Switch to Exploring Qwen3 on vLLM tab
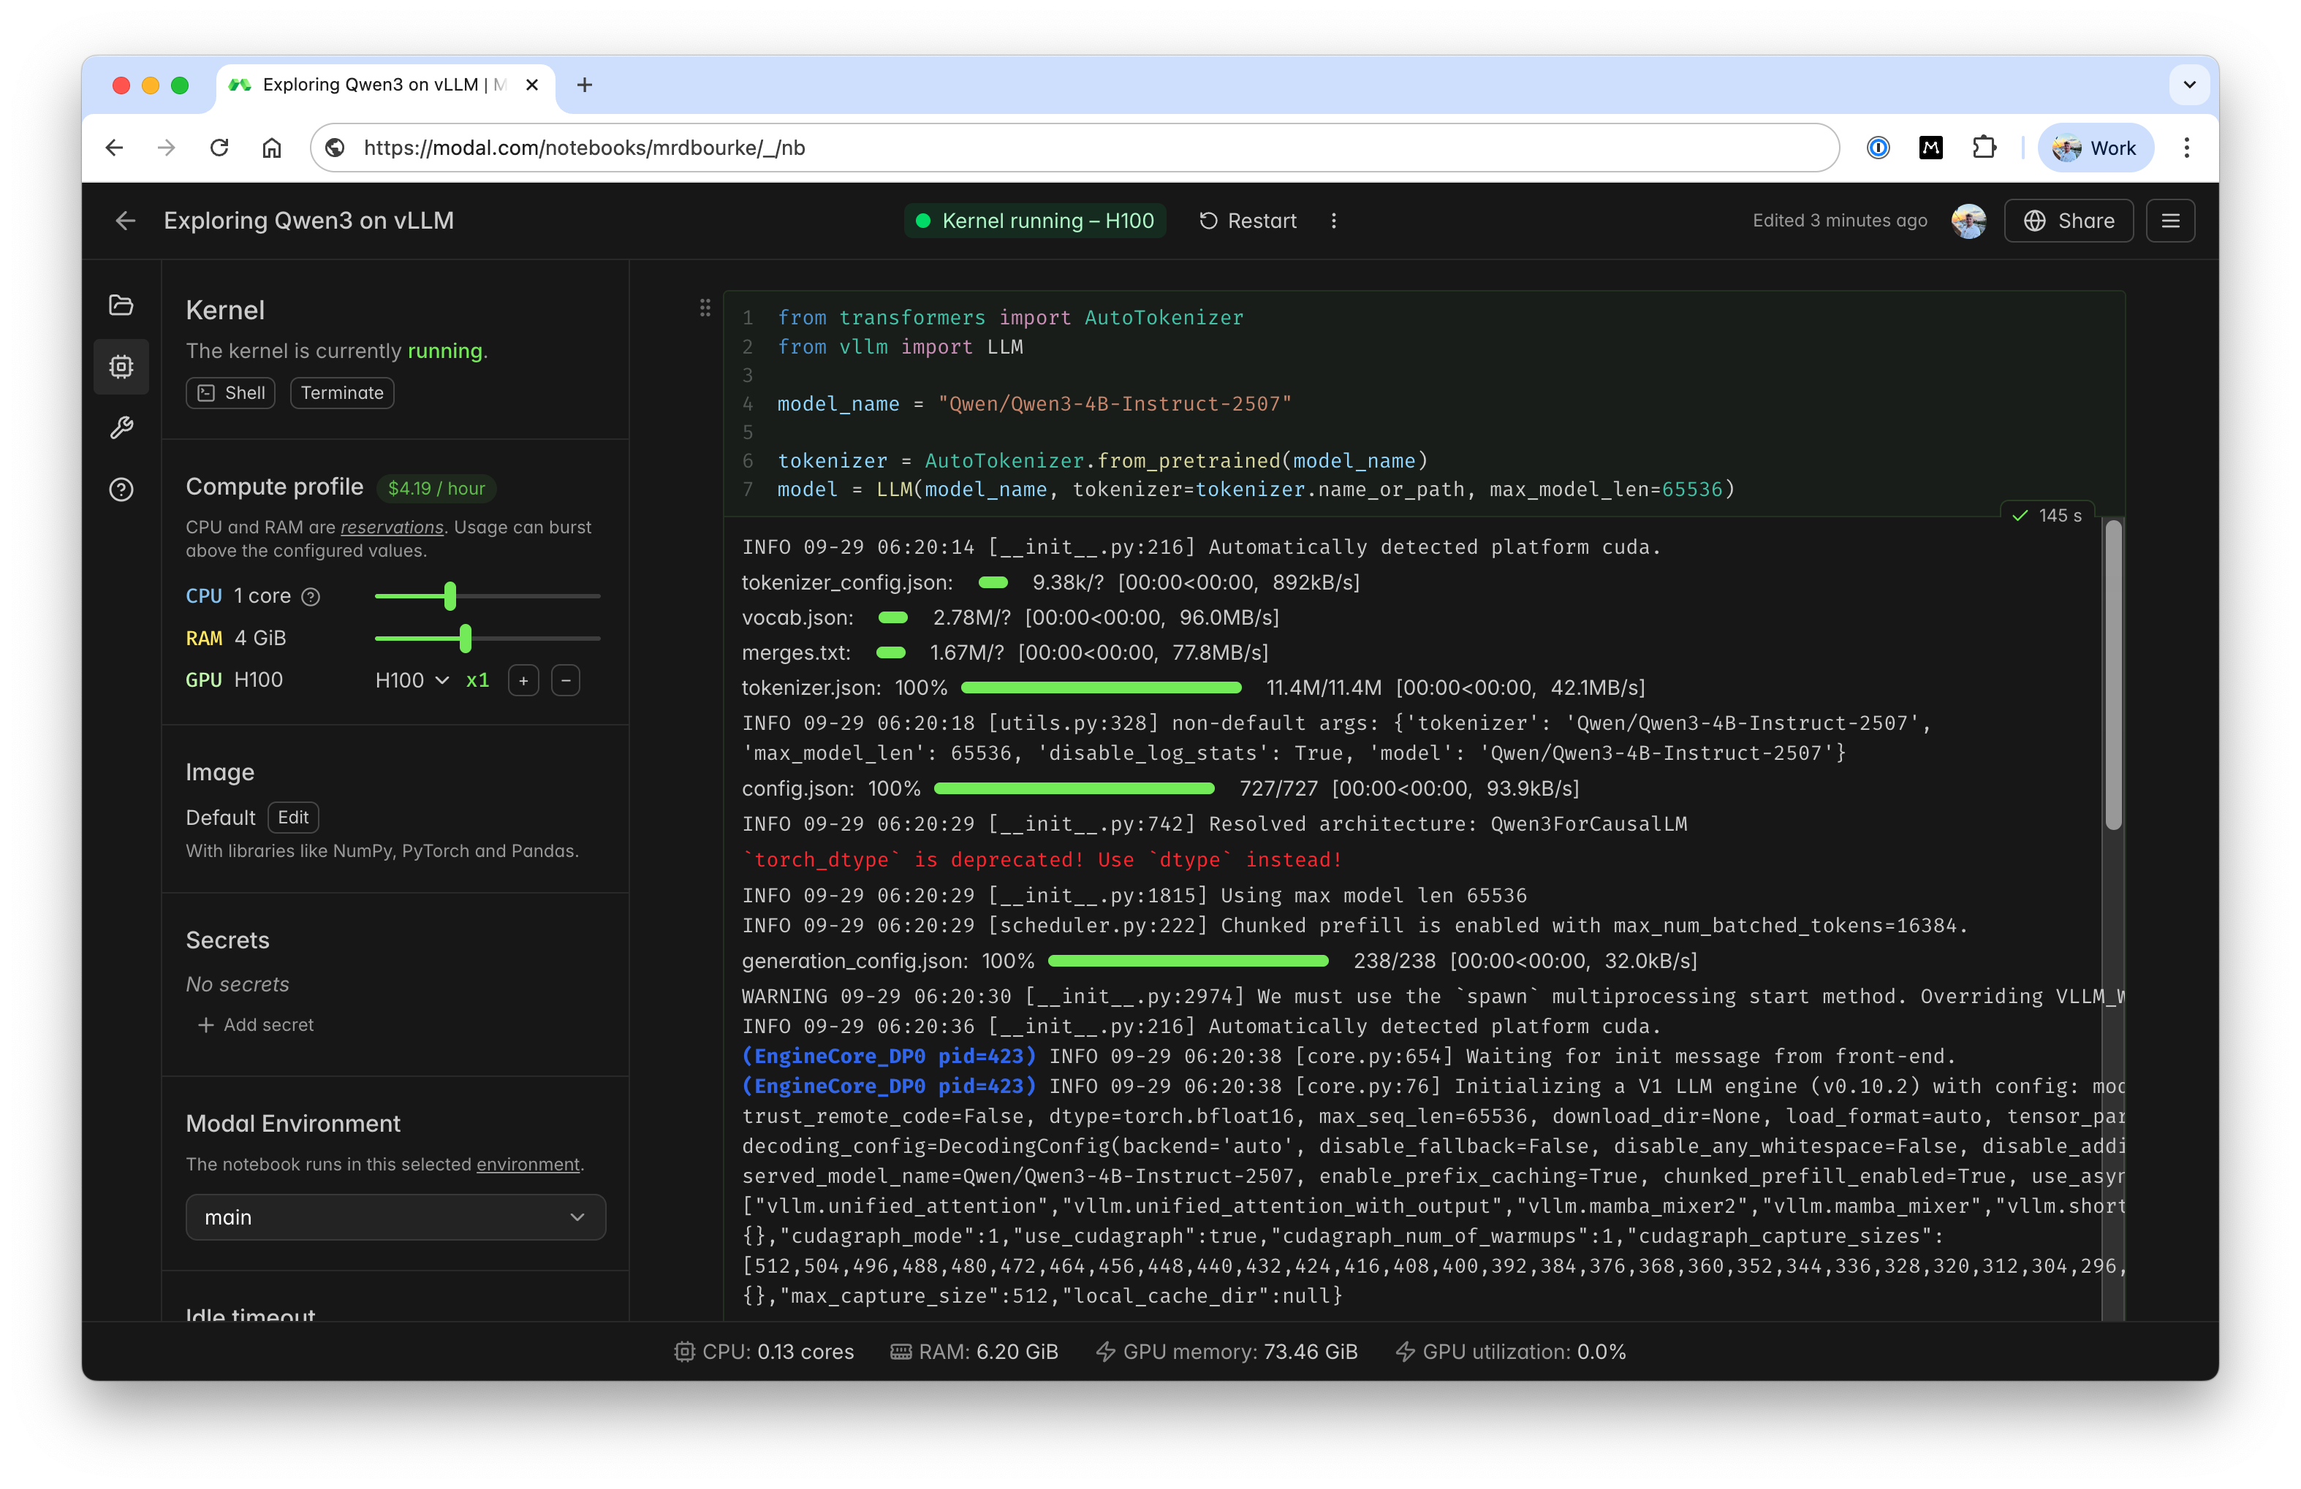This screenshot has height=1489, width=2301. 372,85
